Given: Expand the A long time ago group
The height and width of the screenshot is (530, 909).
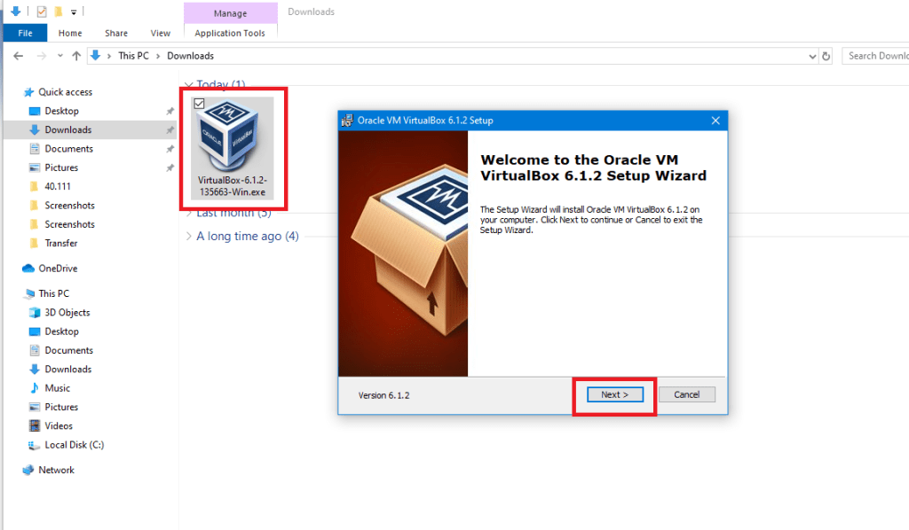Looking at the screenshot, I should [188, 236].
